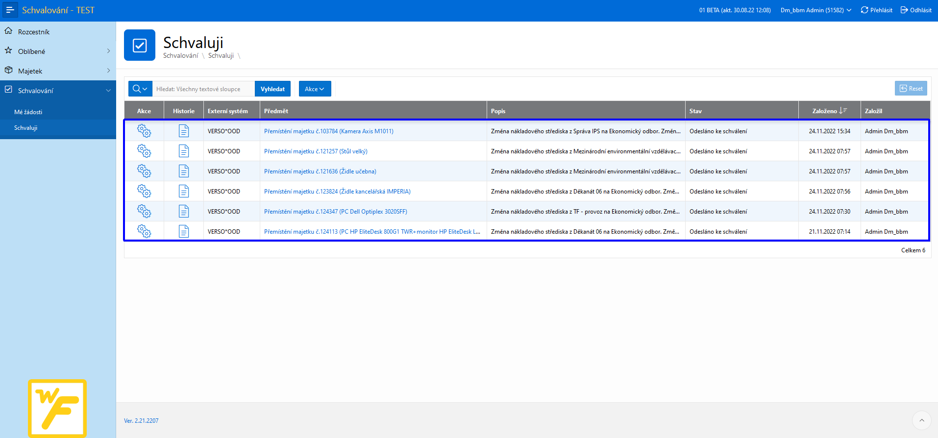
Task: Open search column selector magnifier dropdown
Action: [x=140, y=89]
